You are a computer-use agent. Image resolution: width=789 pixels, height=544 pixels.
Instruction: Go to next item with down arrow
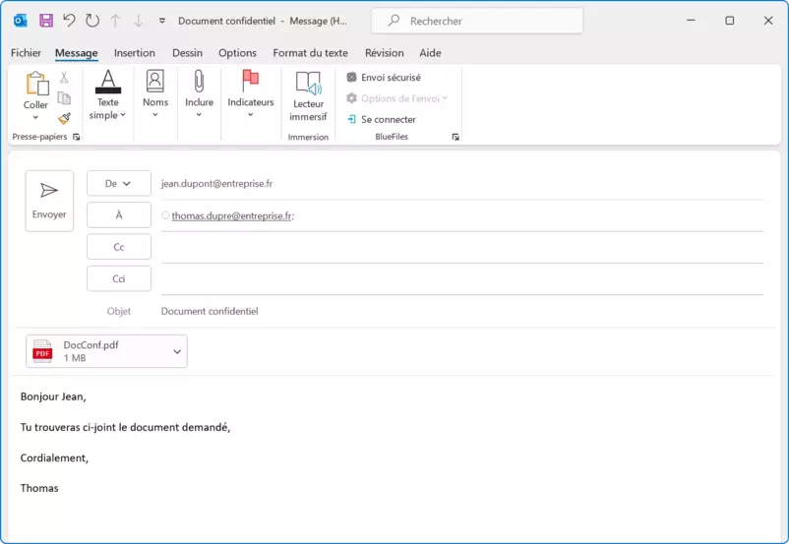(139, 21)
